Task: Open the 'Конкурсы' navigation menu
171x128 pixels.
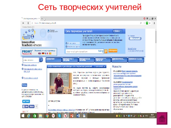Action: [x=103, y=60]
